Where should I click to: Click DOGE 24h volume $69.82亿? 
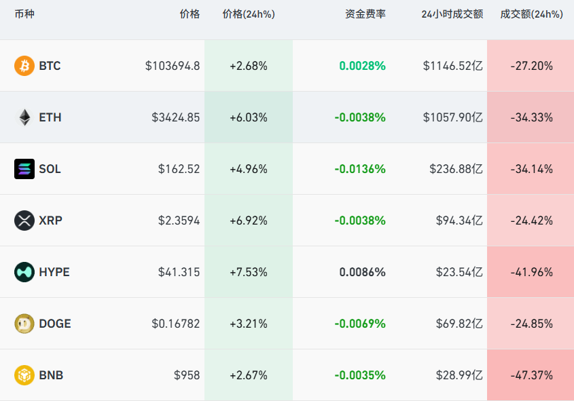pos(459,324)
